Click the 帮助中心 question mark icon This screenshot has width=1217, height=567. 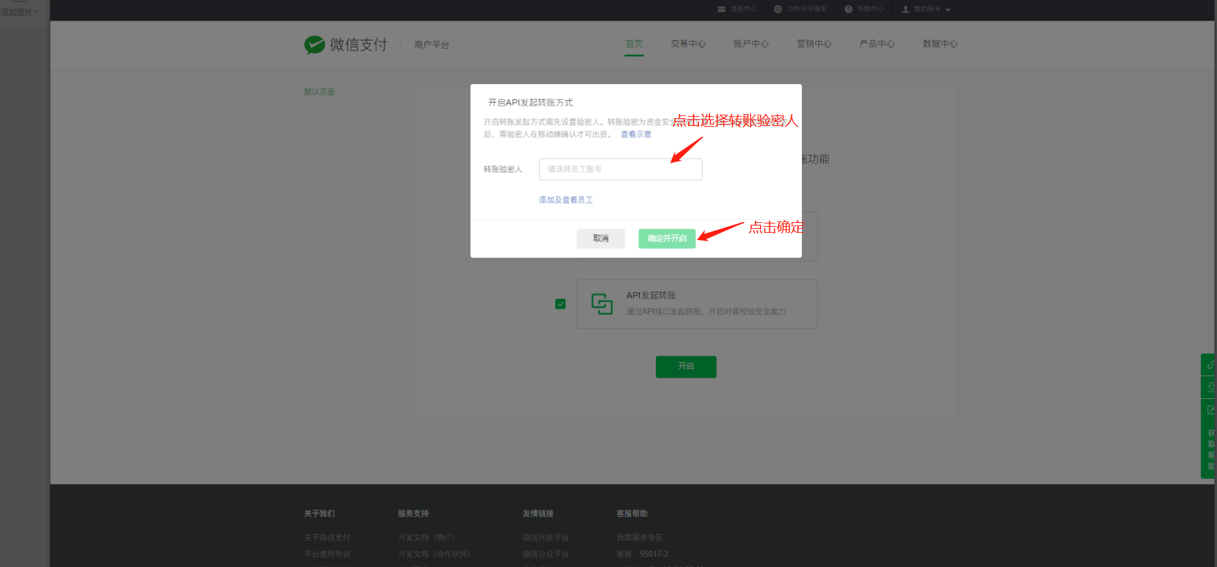849,9
